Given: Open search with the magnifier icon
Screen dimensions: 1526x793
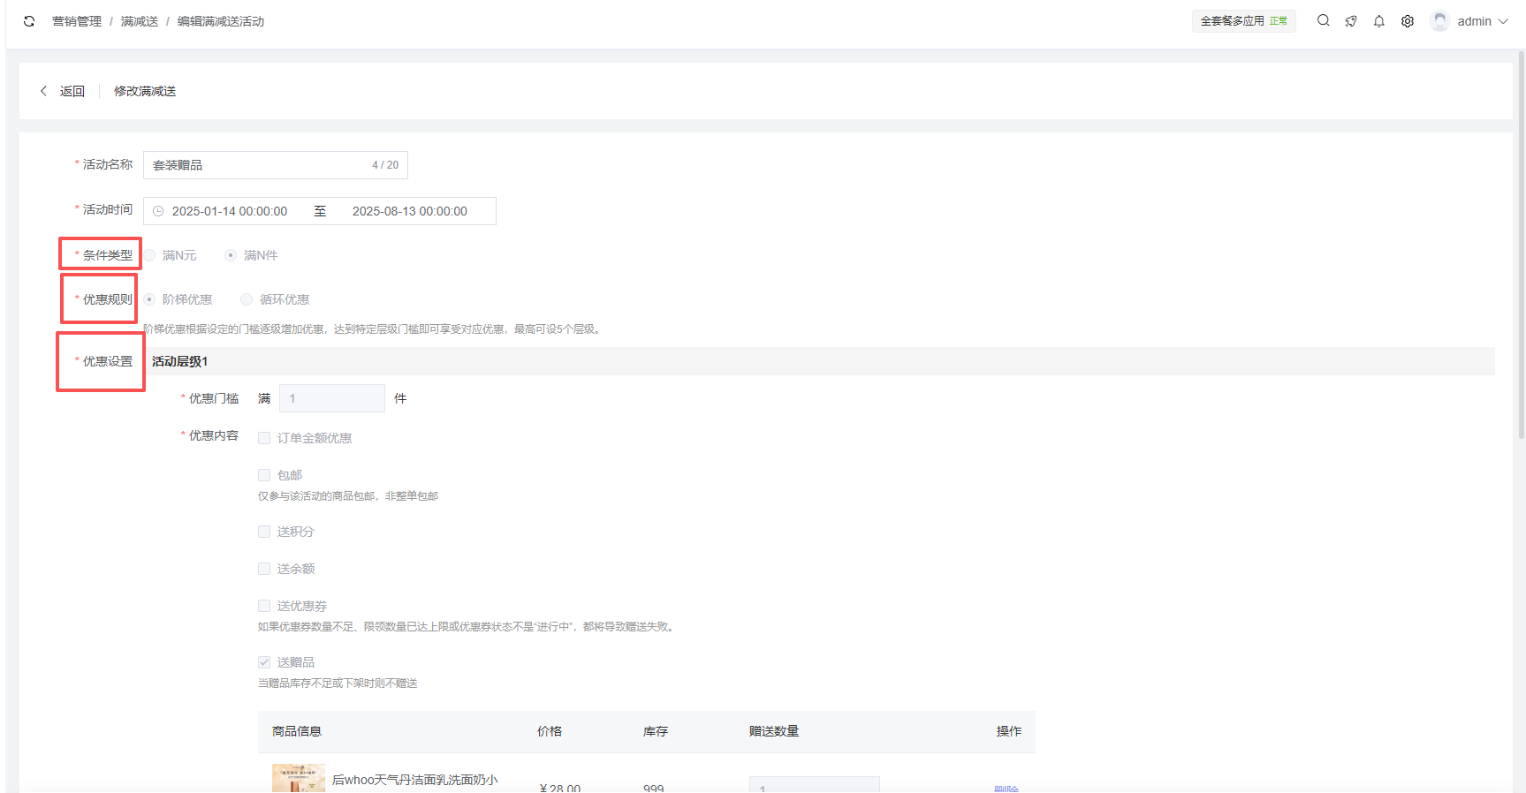Looking at the screenshot, I should [1323, 21].
